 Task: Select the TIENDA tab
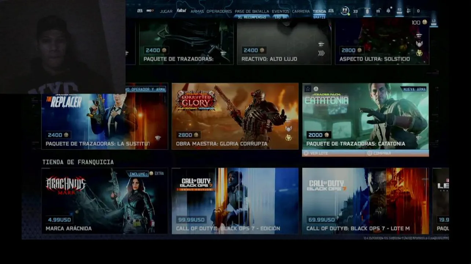319,11
